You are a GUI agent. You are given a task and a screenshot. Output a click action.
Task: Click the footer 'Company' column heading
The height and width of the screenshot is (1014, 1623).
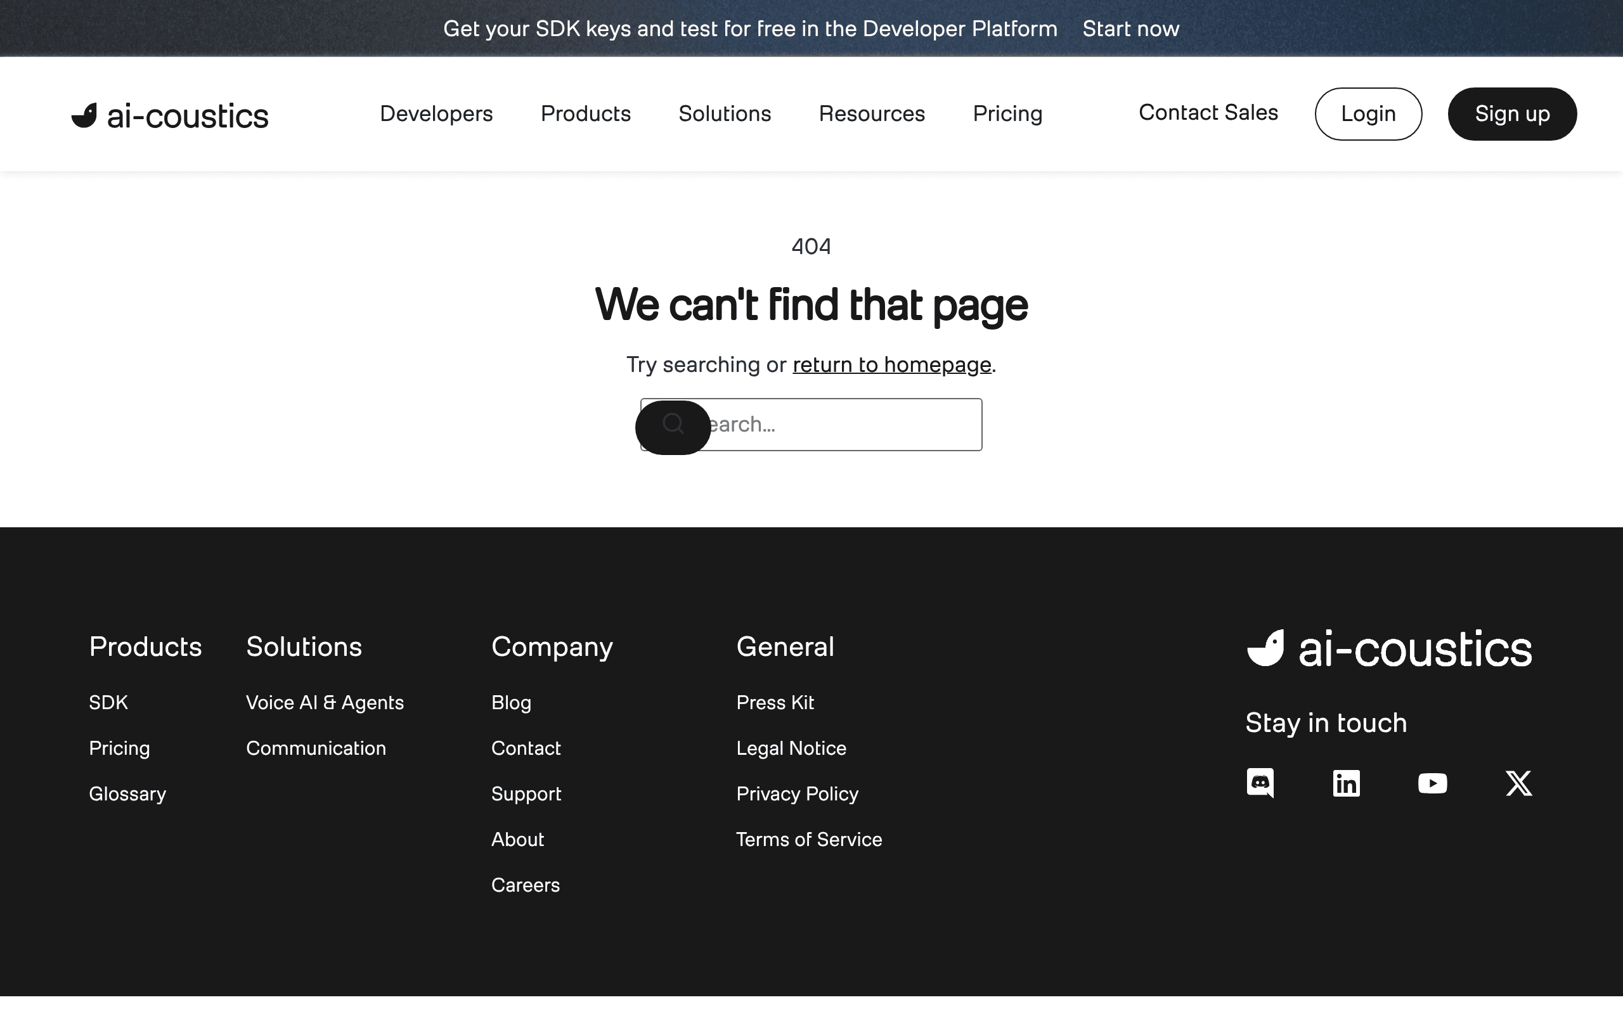coord(552,647)
